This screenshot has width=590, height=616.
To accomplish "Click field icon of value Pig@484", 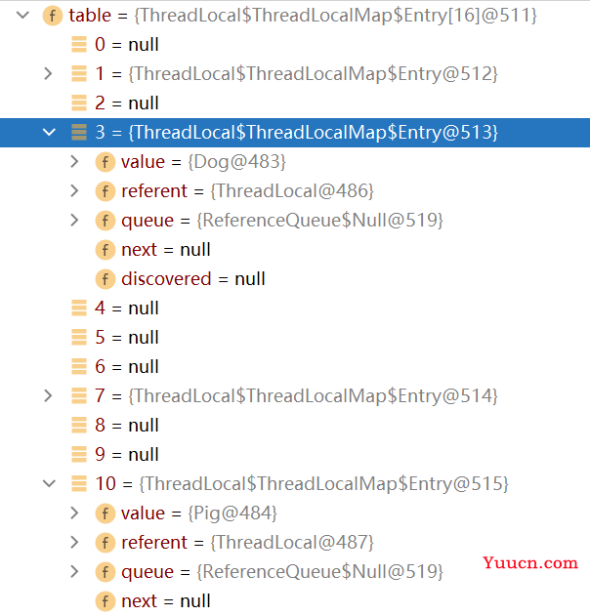I will [105, 513].
